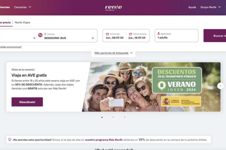Expand the Cercanías dropdown menu
This screenshot has height=150, width=226.
point(23,7)
